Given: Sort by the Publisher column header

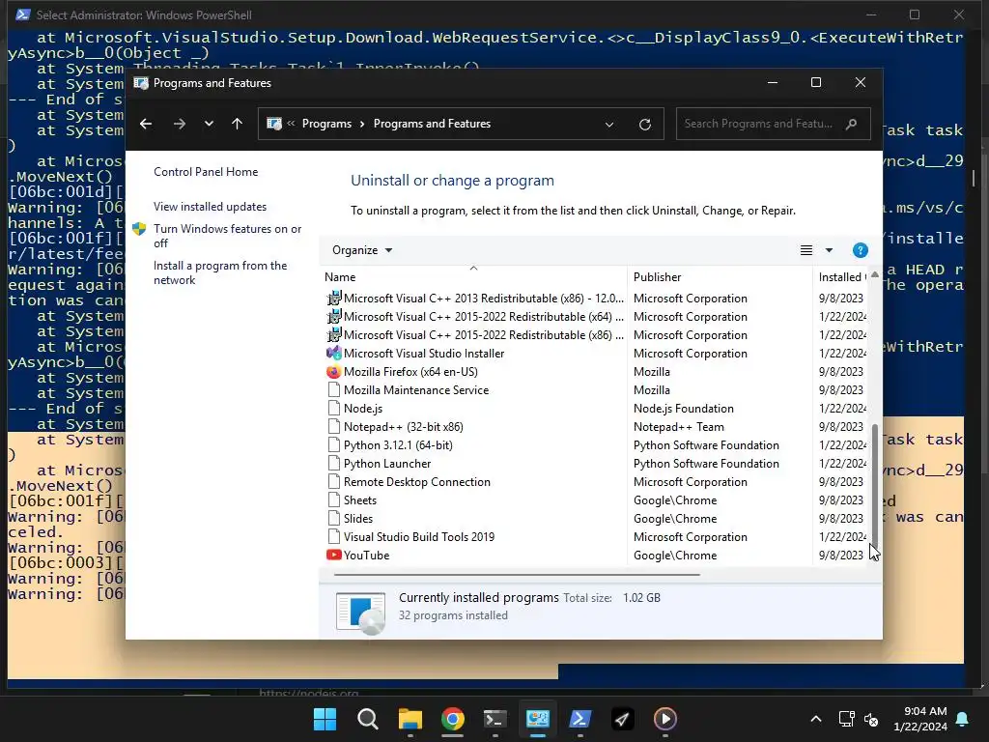Looking at the screenshot, I should click(720, 277).
